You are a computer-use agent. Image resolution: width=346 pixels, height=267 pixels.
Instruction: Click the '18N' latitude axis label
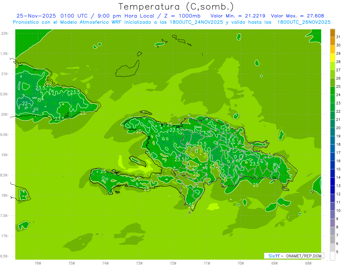coord(5,195)
